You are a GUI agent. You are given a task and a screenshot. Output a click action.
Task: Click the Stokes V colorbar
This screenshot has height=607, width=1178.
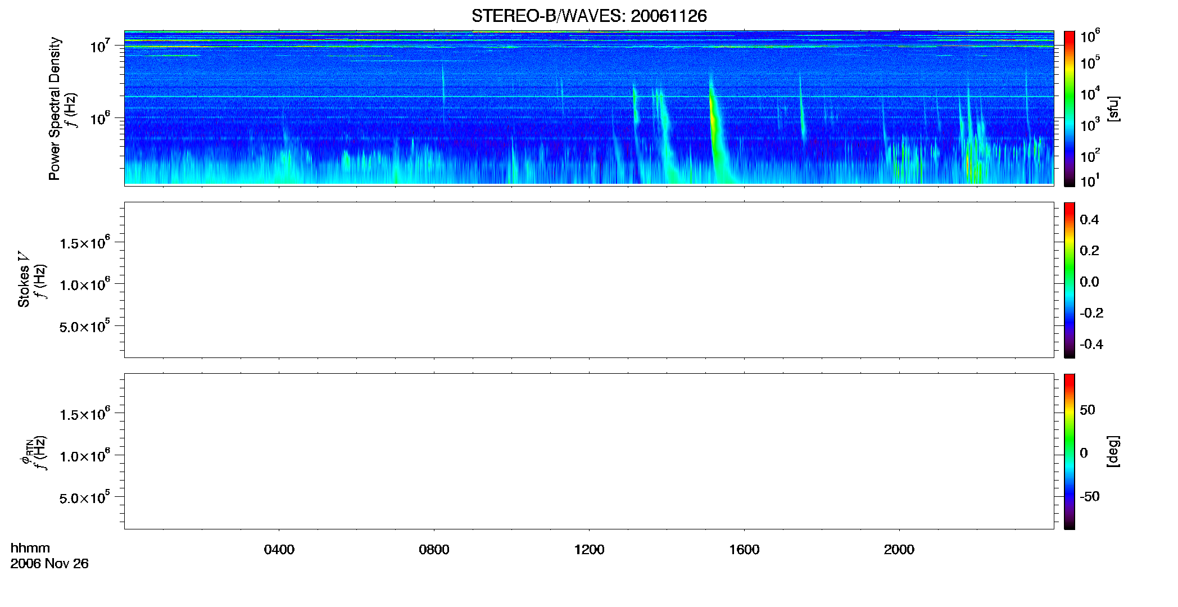click(x=1070, y=280)
